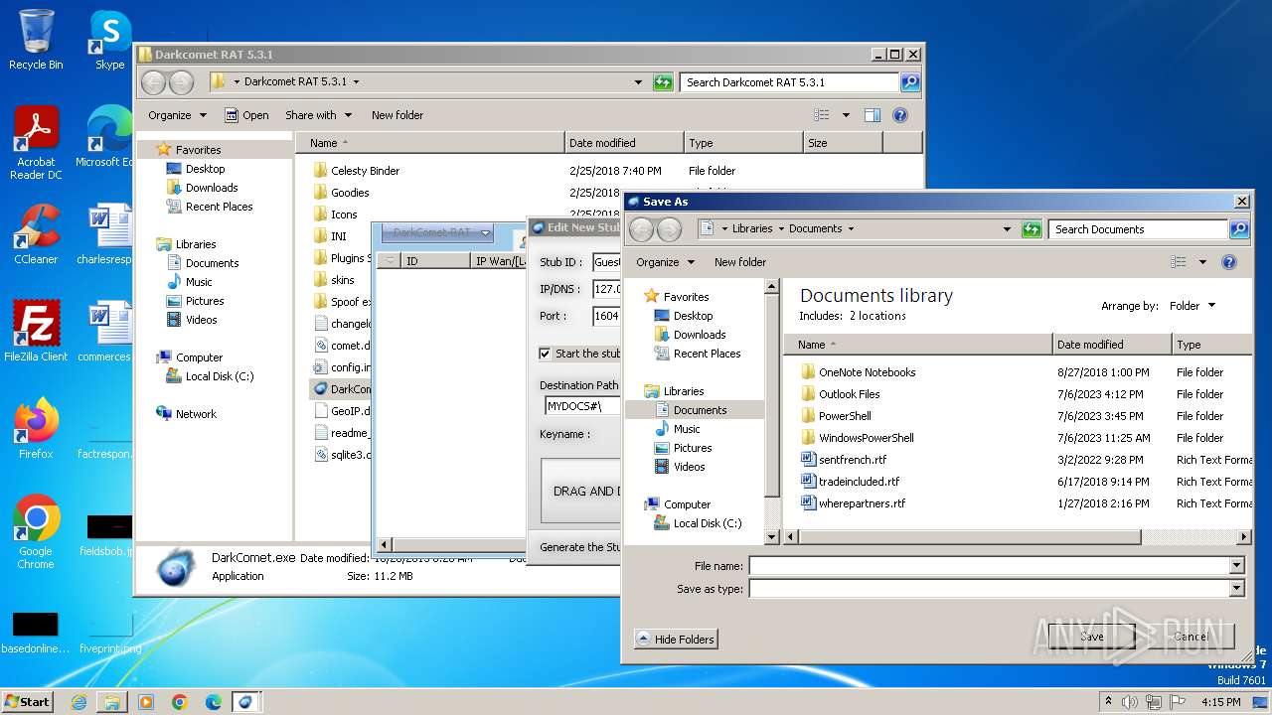Open media player taskbar icon

coord(146,702)
